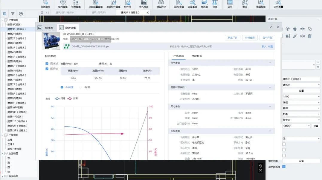The image size is (322, 180).
Task: Toggle the 显示区域框 checkbox
Action: [284, 167]
